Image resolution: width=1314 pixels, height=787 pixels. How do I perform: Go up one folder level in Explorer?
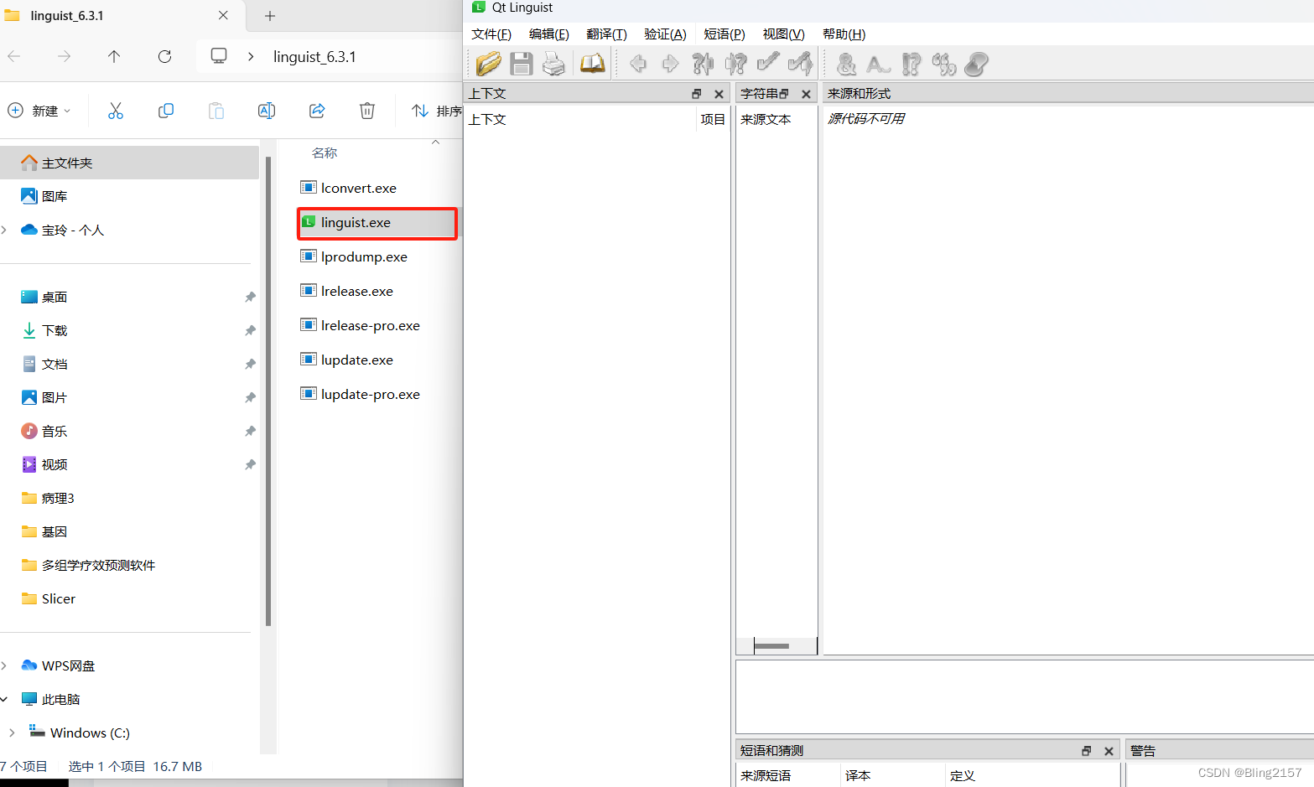(x=114, y=56)
